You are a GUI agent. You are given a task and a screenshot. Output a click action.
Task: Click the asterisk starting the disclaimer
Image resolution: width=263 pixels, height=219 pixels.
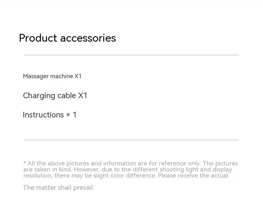[x=25, y=163]
